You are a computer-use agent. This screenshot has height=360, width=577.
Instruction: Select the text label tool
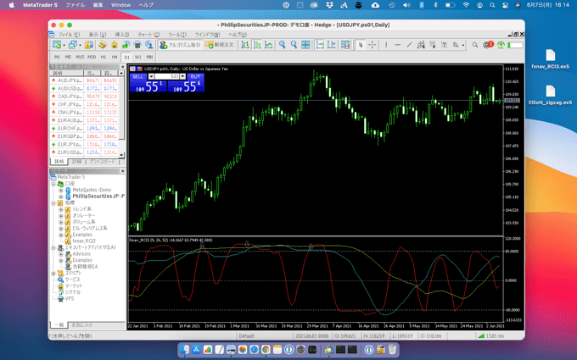(x=444, y=45)
